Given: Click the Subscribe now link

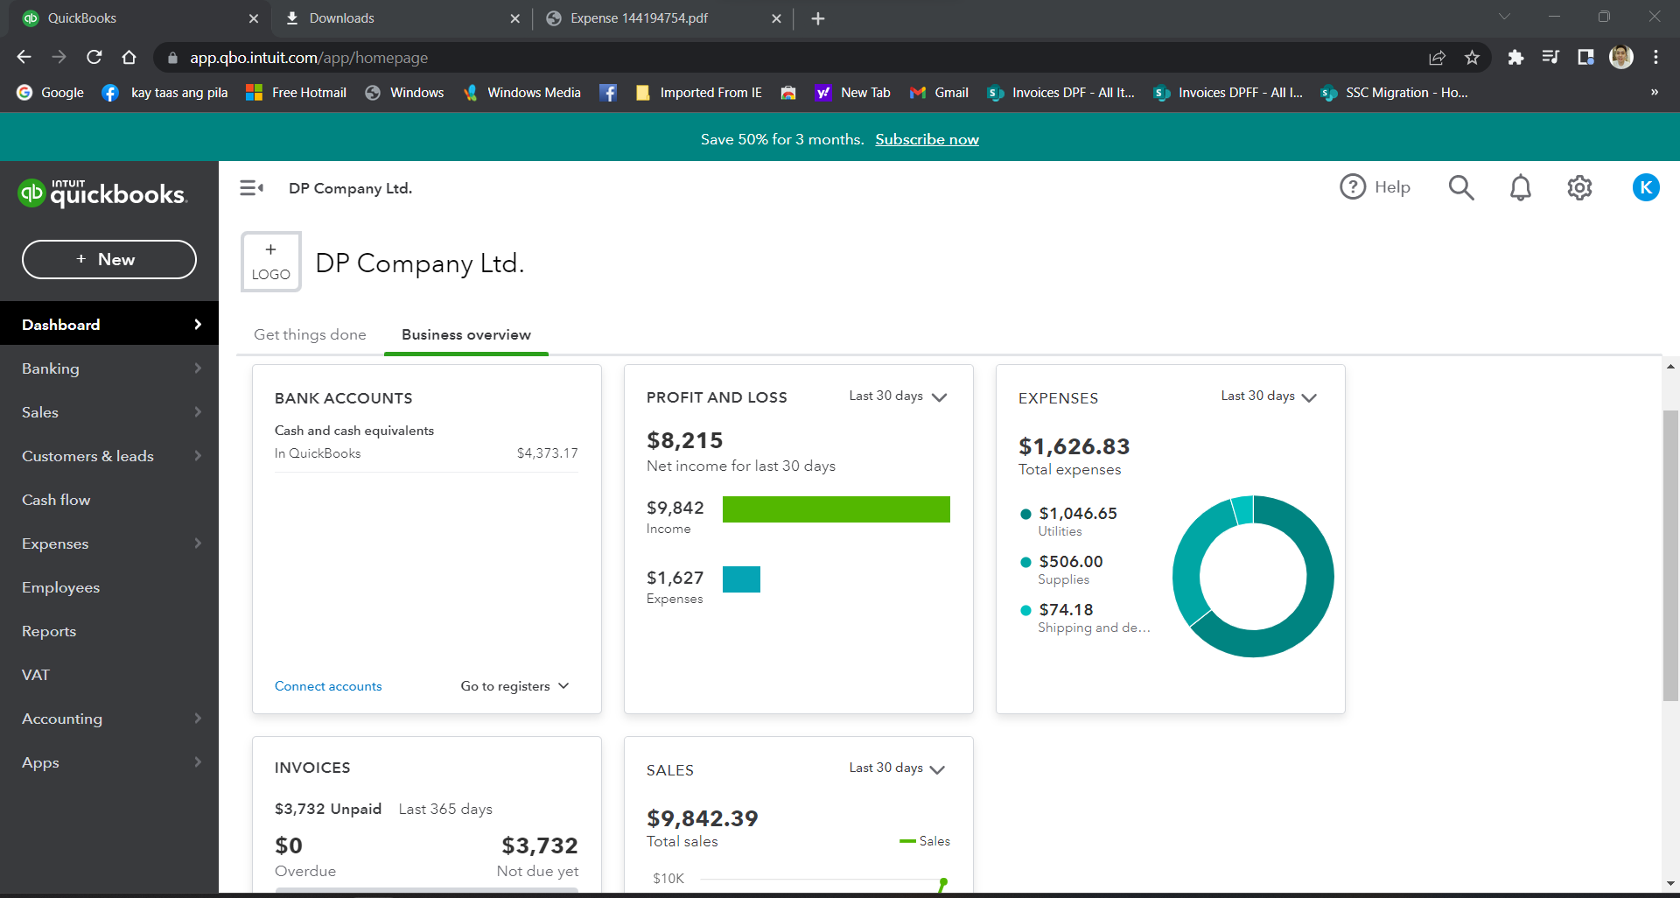Looking at the screenshot, I should click(927, 139).
